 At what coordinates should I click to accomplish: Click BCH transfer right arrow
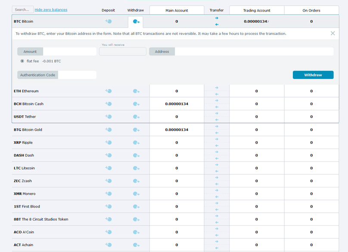pos(217,100)
